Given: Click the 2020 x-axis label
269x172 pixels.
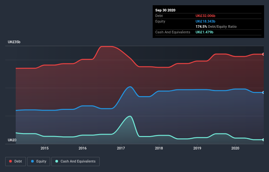Looking at the screenshot, I should [235, 148].
